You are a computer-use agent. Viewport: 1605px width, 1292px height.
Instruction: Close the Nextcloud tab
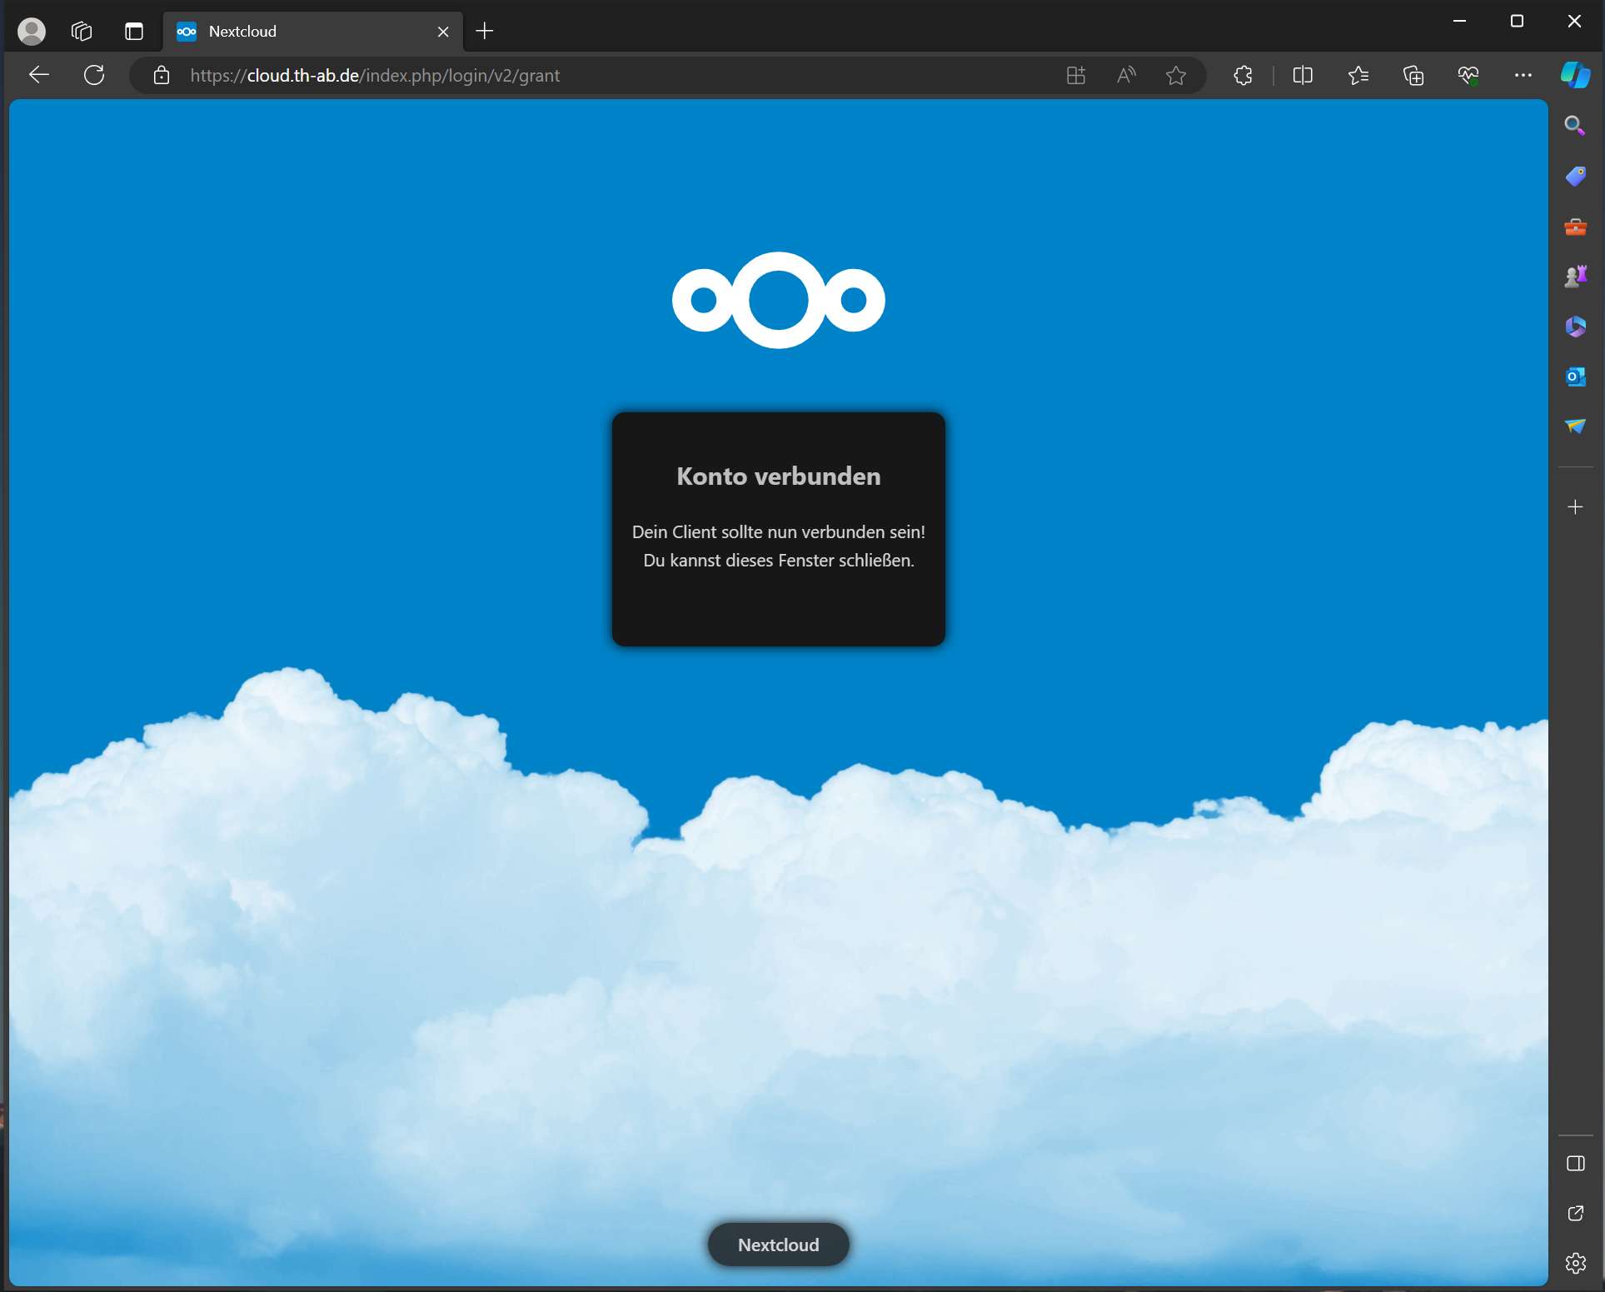point(443,32)
